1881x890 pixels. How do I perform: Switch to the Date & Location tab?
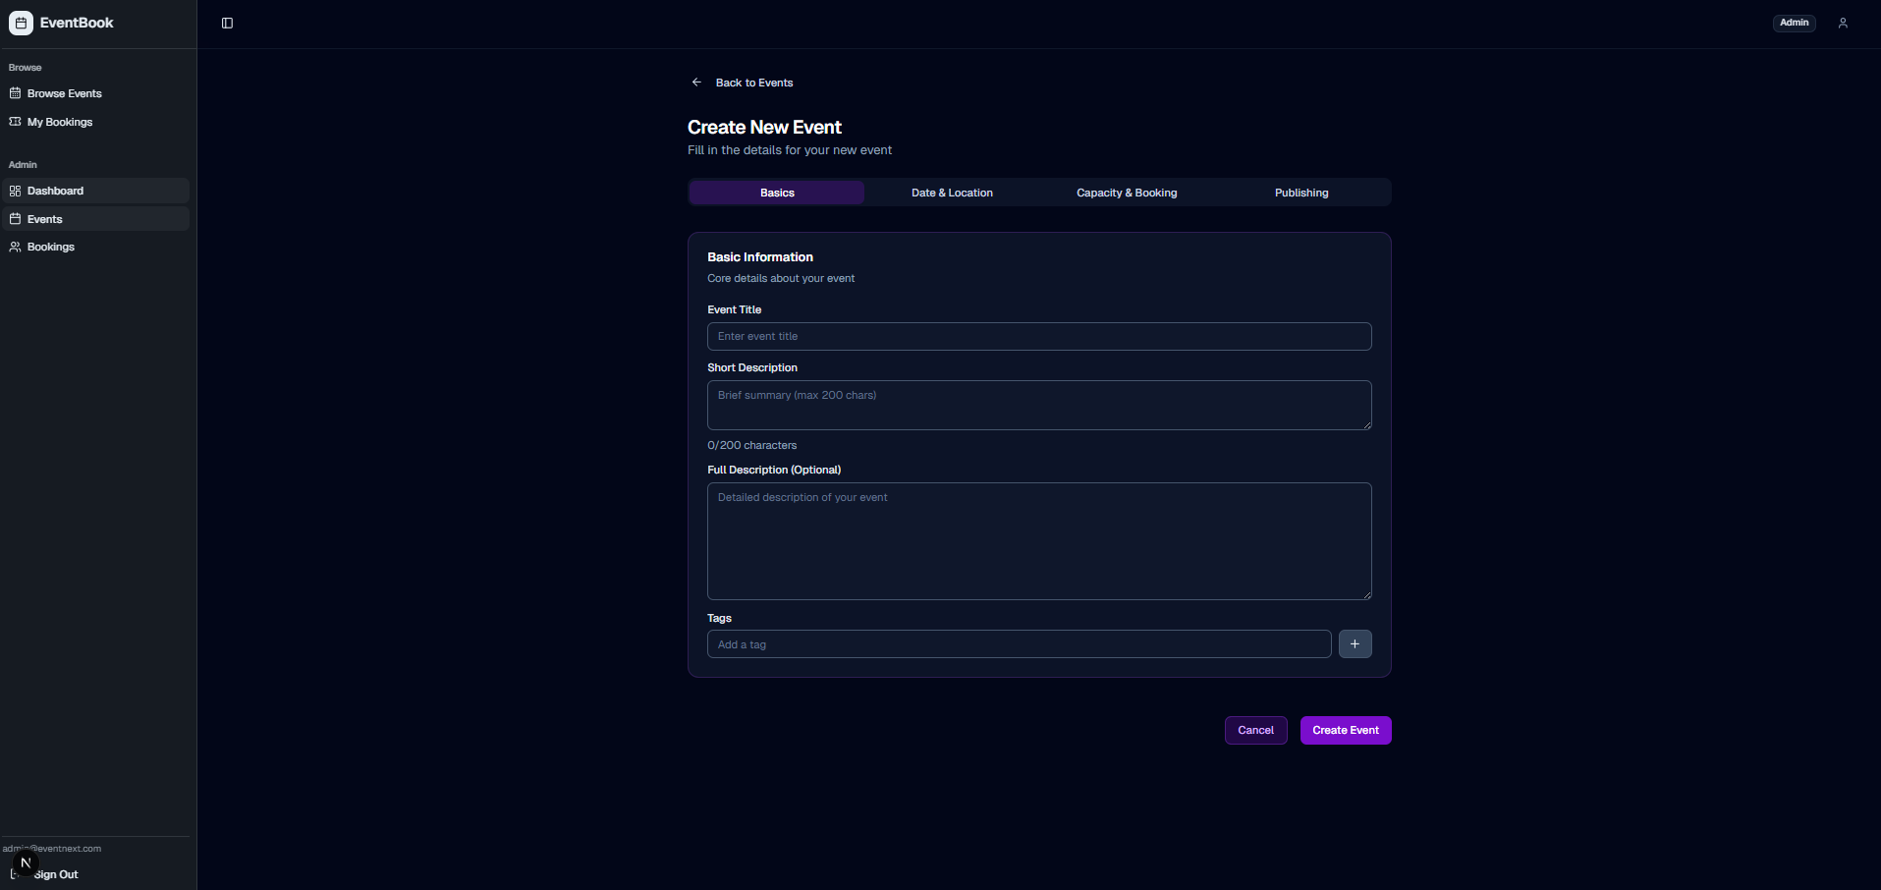tap(952, 193)
